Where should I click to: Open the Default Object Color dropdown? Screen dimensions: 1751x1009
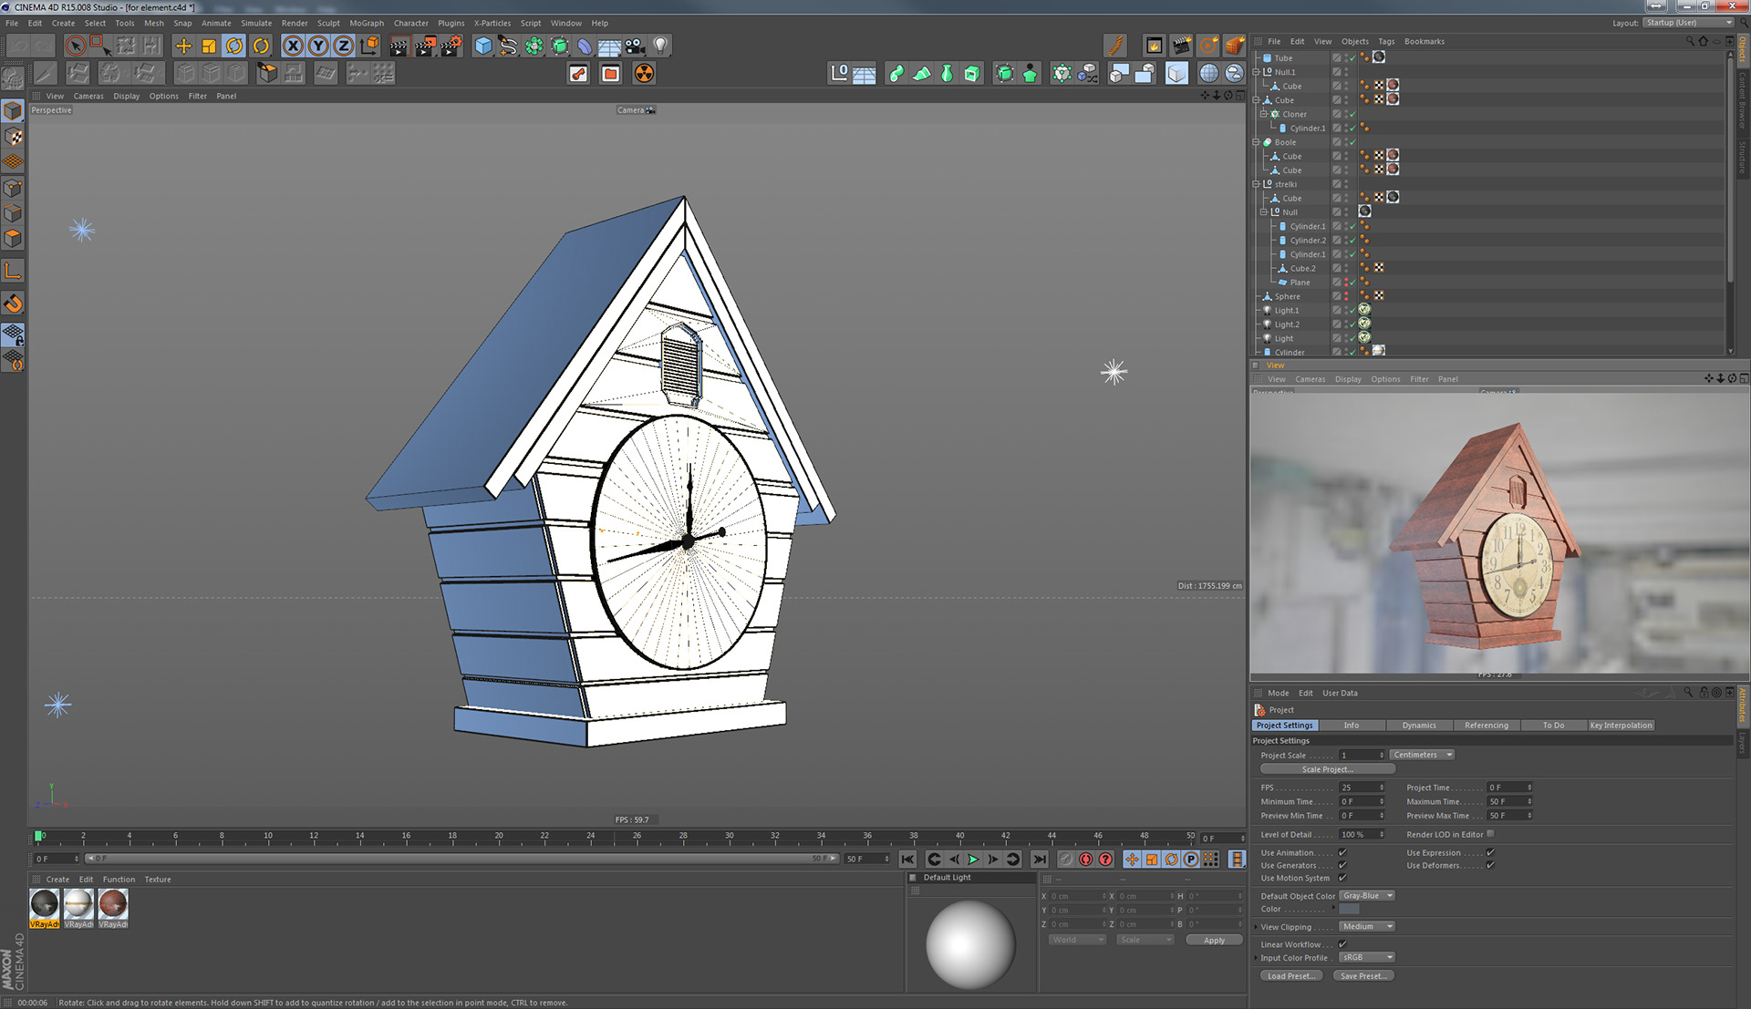tap(1367, 896)
